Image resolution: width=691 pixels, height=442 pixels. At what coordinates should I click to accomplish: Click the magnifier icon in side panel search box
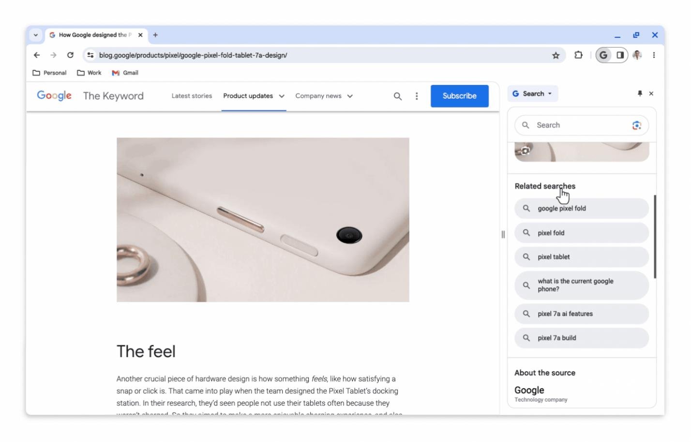[x=526, y=125]
